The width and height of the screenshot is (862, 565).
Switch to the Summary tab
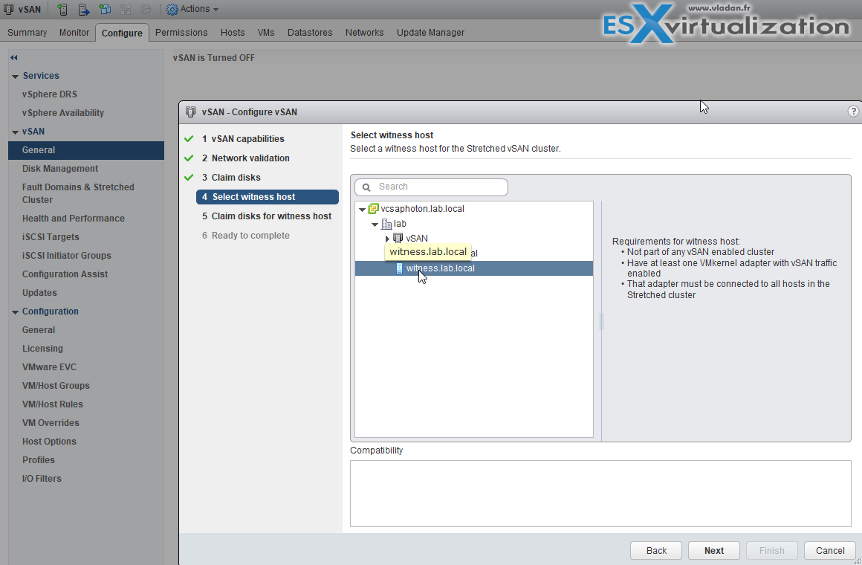pos(27,33)
